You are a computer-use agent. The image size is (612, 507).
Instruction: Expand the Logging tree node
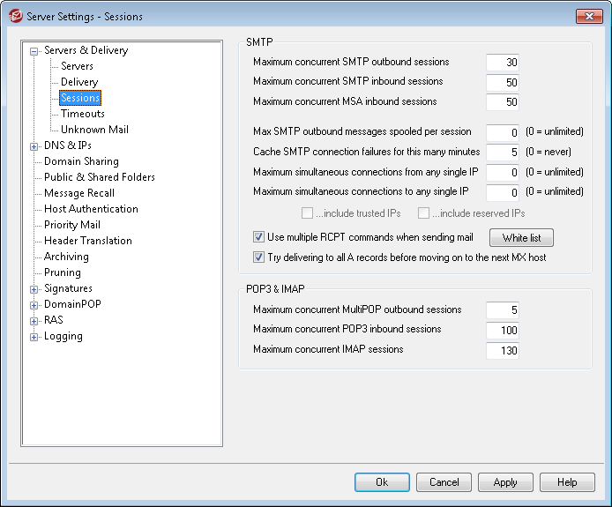[x=34, y=337]
